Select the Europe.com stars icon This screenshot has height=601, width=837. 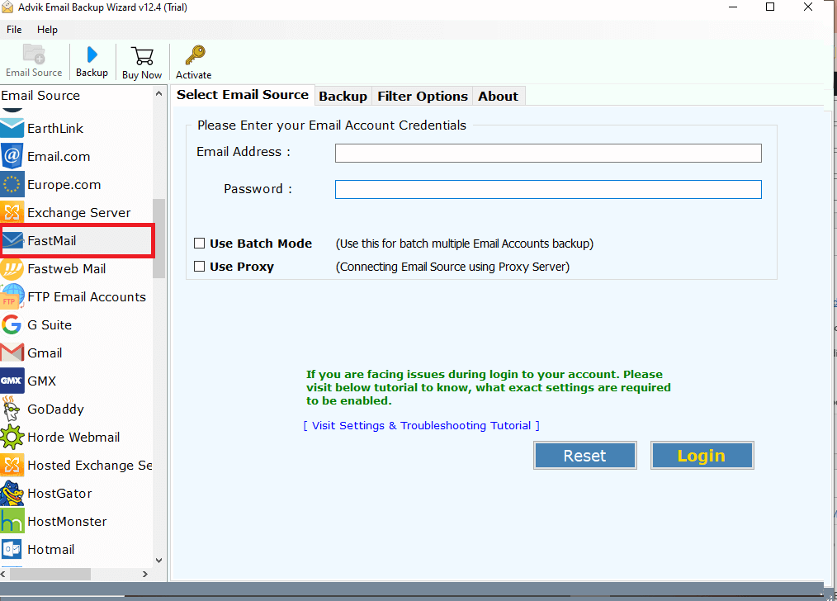pyautogui.click(x=12, y=185)
